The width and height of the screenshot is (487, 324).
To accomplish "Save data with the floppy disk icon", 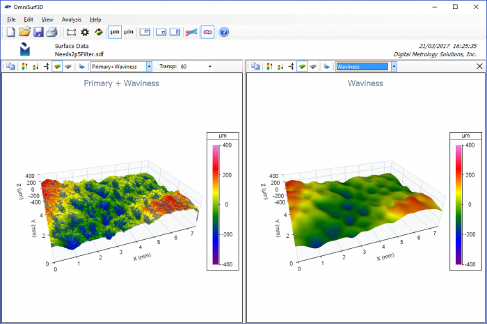I will [x=38, y=32].
